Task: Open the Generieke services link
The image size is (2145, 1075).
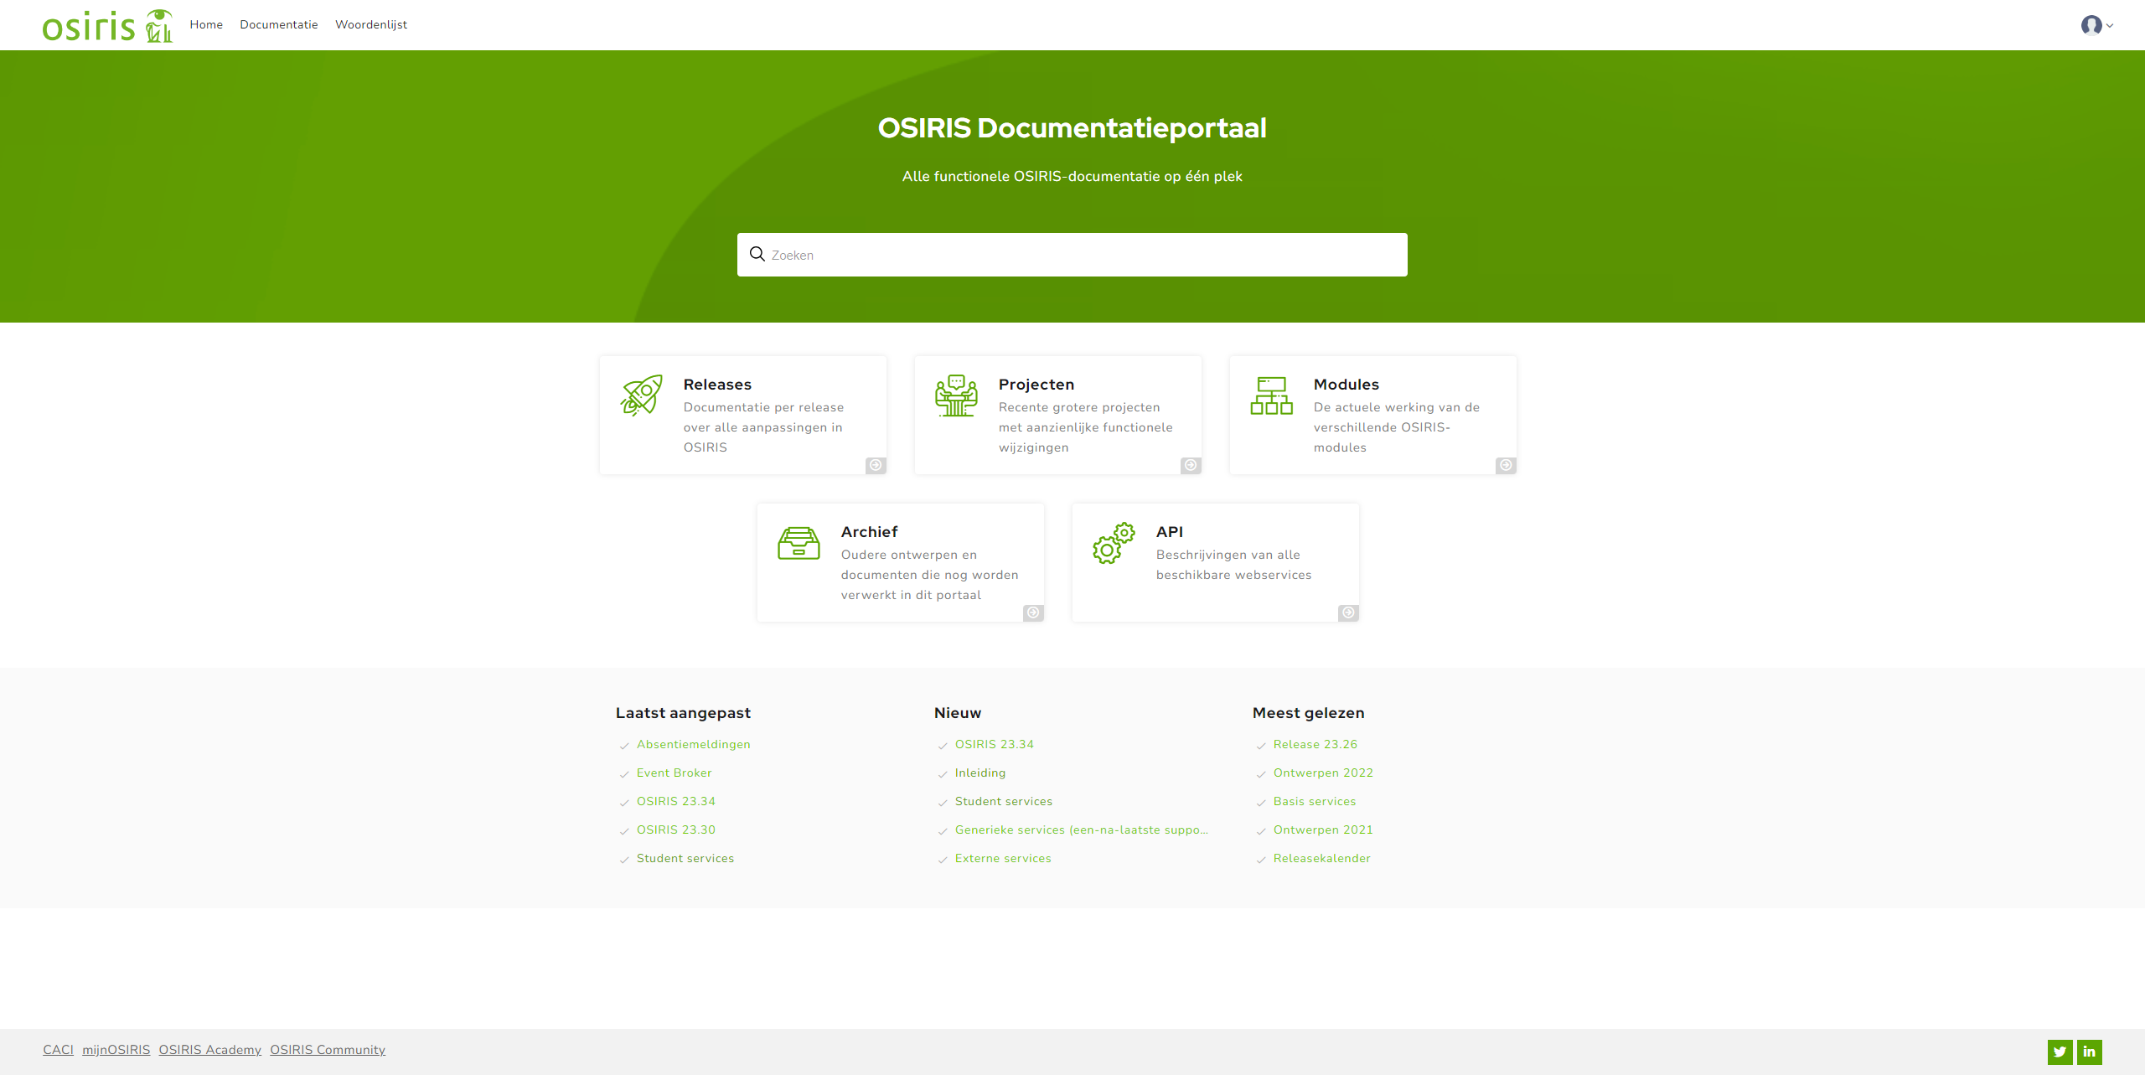Action: pyautogui.click(x=1082, y=830)
